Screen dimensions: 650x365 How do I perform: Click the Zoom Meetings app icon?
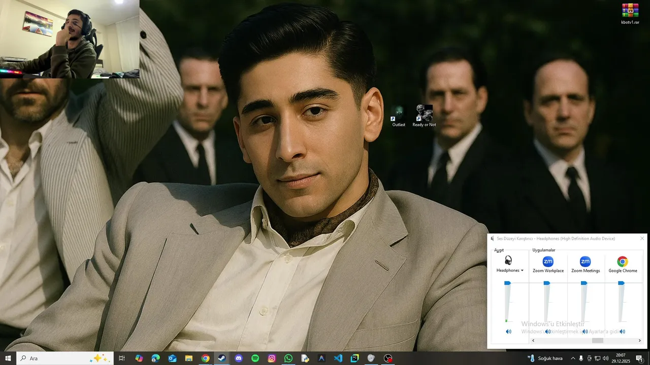pos(586,262)
